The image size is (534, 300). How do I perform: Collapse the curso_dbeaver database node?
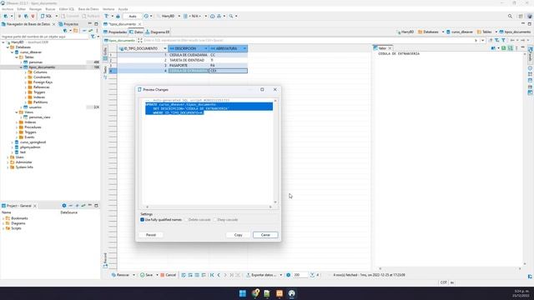[x=13, y=52]
